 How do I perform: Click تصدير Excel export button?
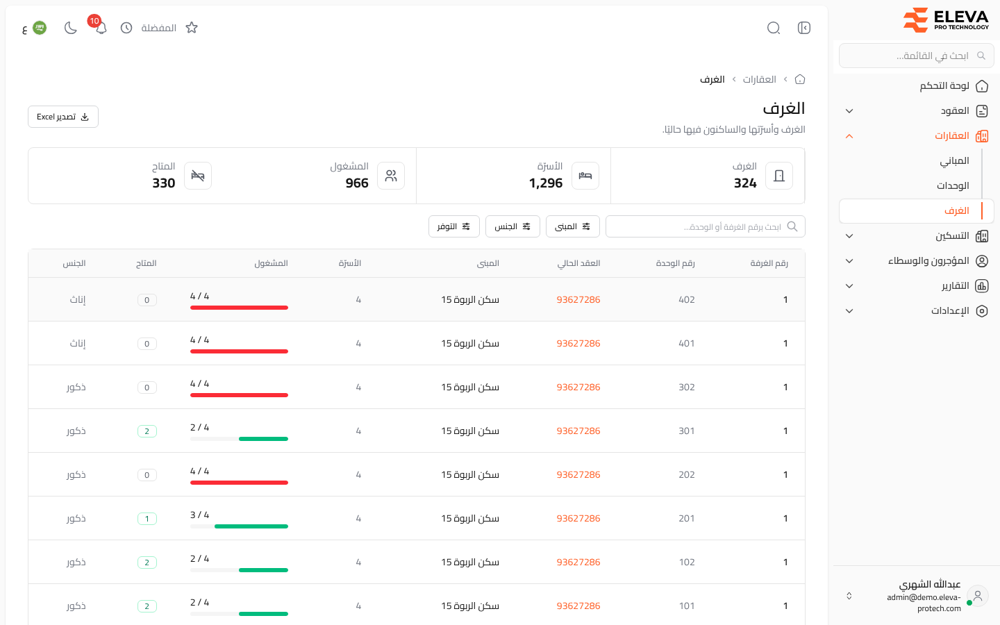coord(63,117)
